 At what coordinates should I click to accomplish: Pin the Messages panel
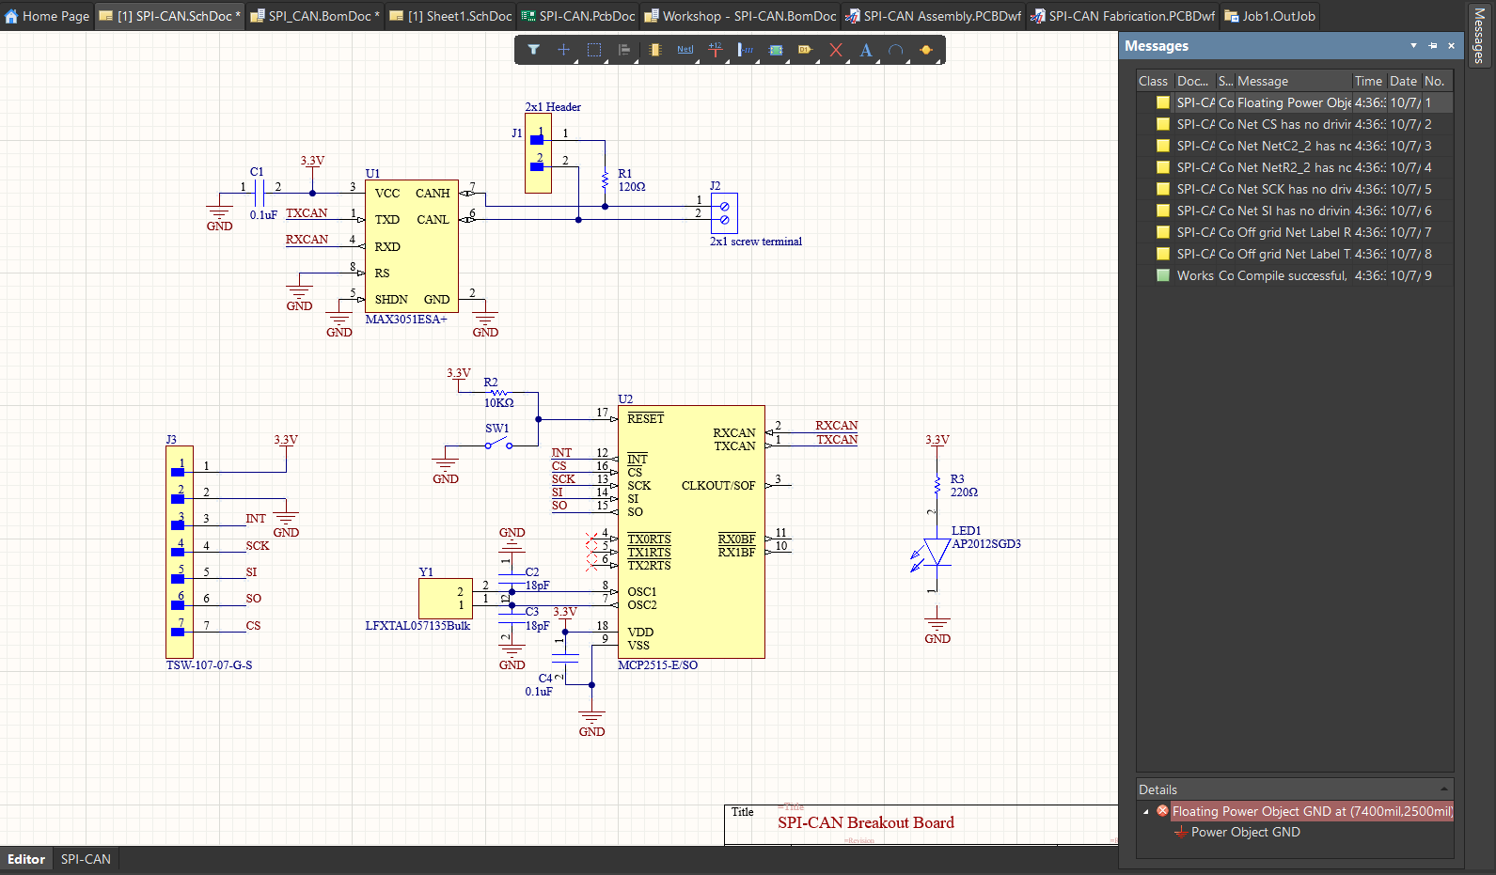pos(1432,46)
